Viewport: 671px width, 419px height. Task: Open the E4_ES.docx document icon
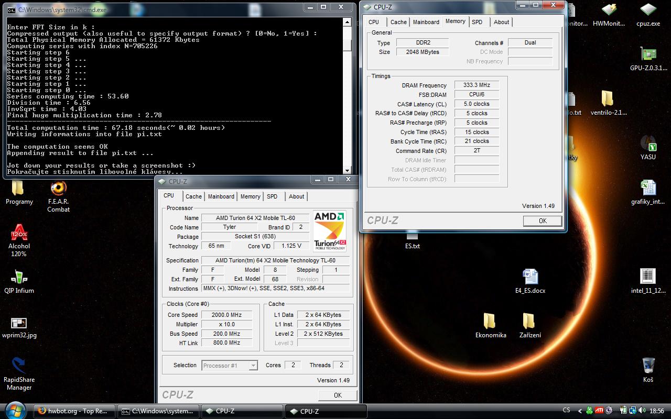[530, 281]
